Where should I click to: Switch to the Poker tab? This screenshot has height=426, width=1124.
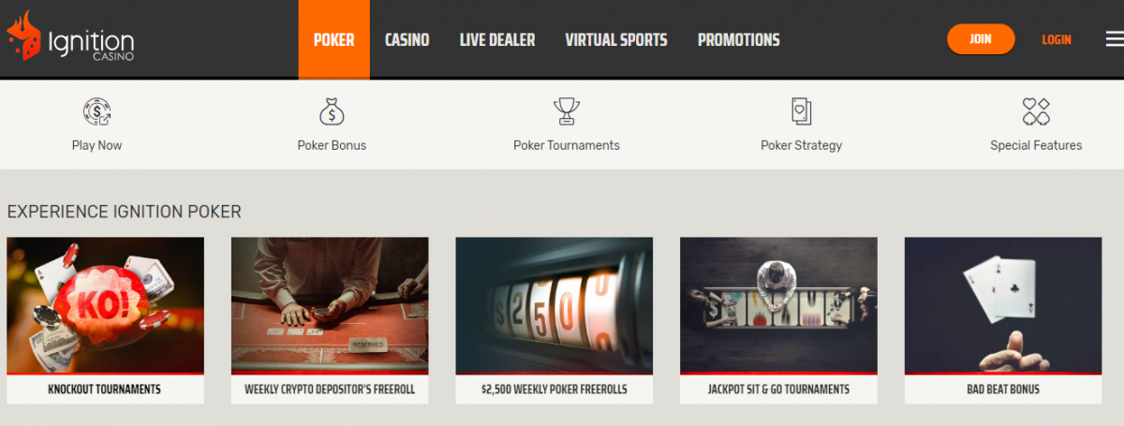334,39
